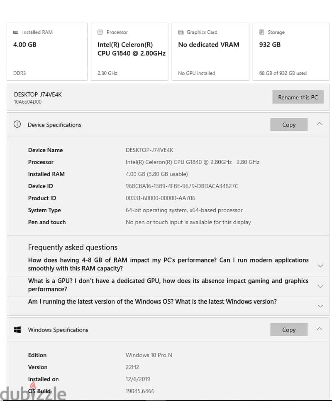
Task: Click Rename this PC button
Action: pos(298,97)
